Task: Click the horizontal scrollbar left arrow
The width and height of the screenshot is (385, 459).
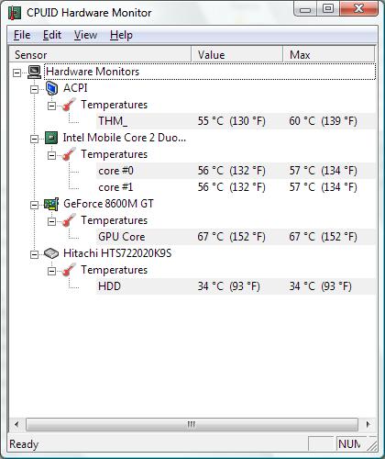Action: (16, 424)
